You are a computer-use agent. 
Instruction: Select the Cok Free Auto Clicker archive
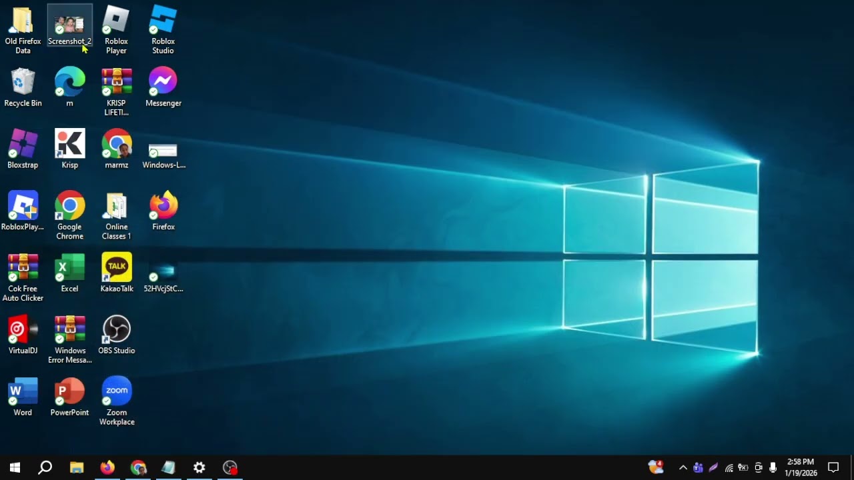(23, 279)
